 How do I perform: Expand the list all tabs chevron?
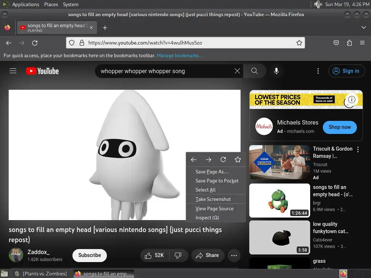(364, 28)
